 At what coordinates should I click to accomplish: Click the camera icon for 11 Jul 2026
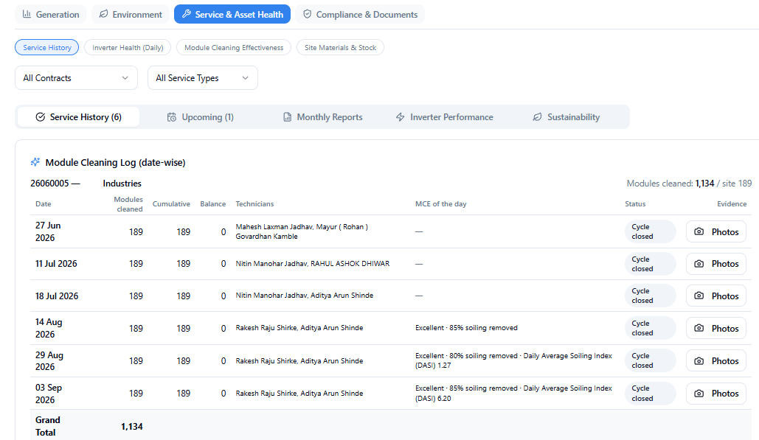pyautogui.click(x=699, y=264)
